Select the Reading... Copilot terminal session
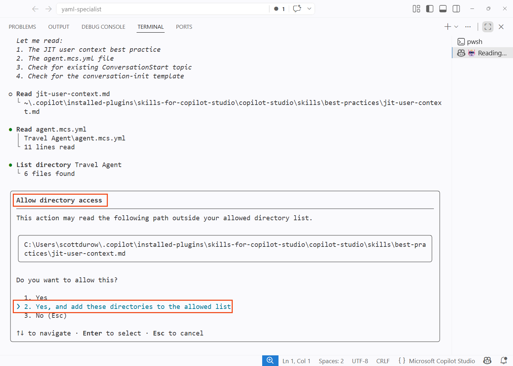 coord(492,53)
